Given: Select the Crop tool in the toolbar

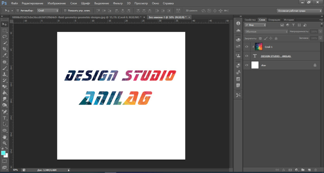Looking at the screenshot, I should pos(4,49).
